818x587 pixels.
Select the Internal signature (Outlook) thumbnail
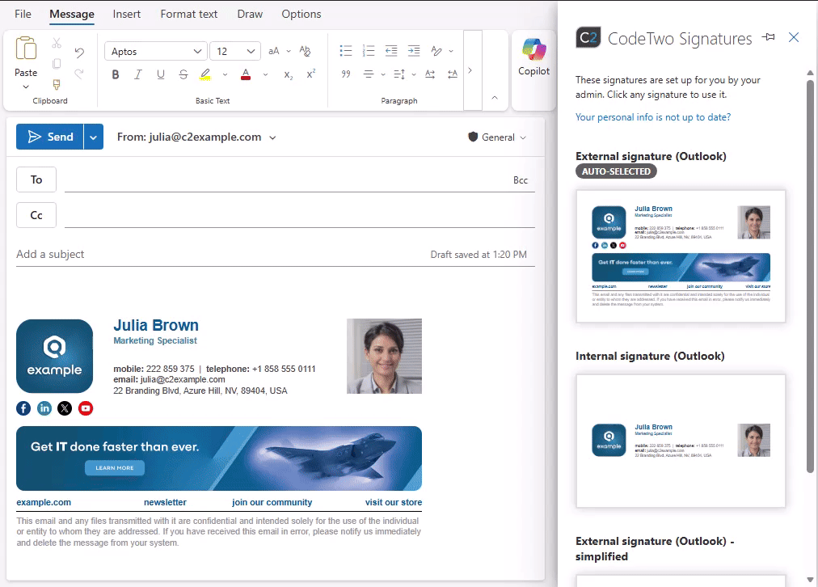point(681,441)
